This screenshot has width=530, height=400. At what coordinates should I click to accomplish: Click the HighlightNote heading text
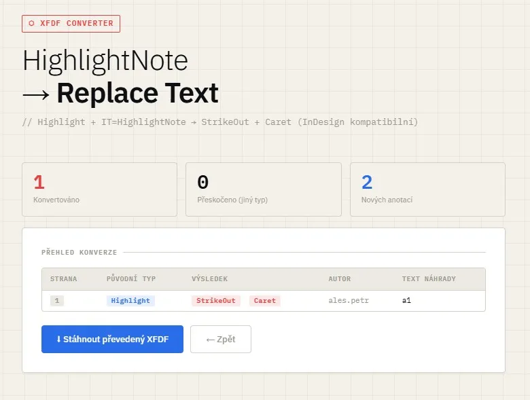[x=105, y=61]
